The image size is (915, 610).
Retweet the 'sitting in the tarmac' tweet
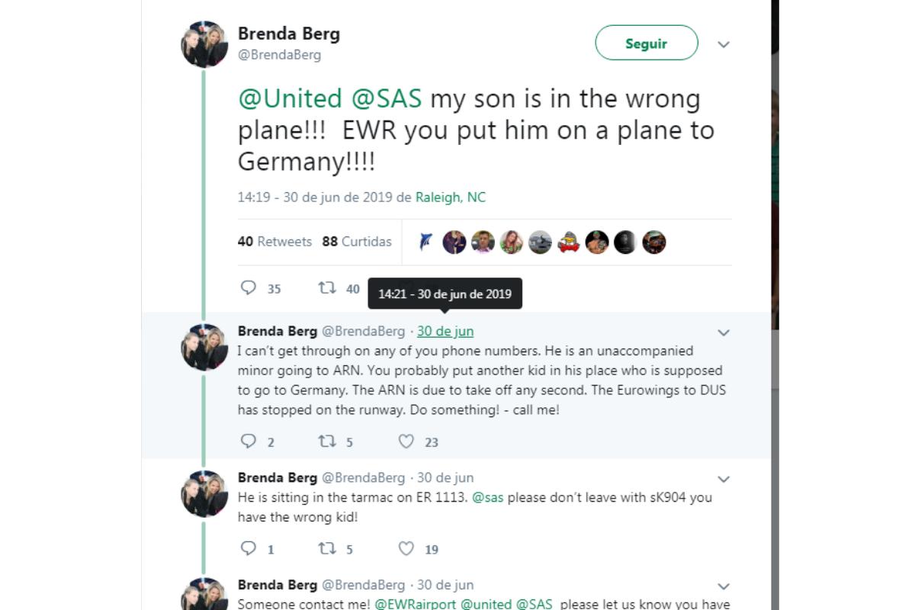click(328, 549)
